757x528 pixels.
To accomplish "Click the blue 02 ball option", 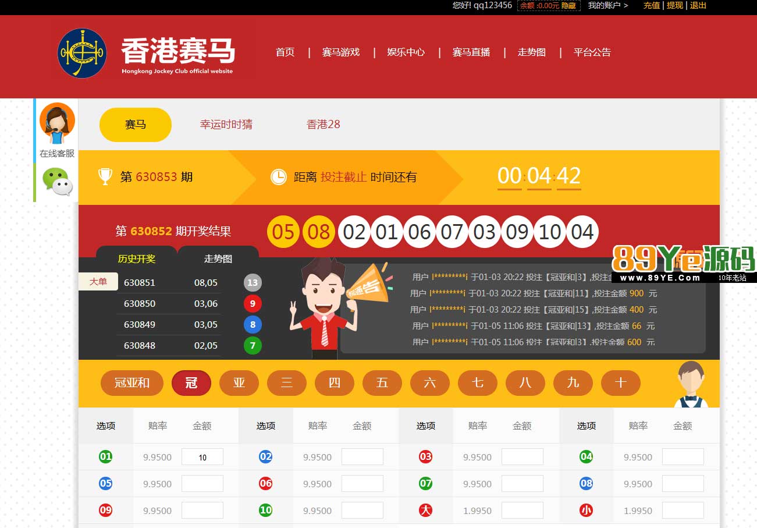I will [265, 457].
